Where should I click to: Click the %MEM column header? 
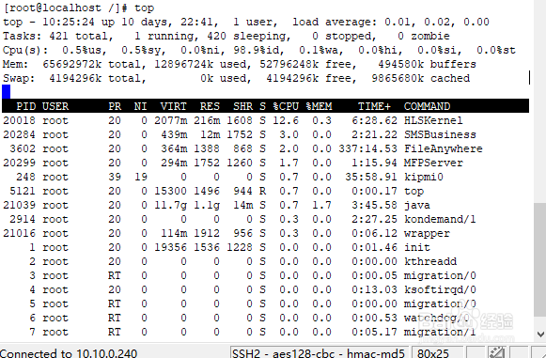319,106
